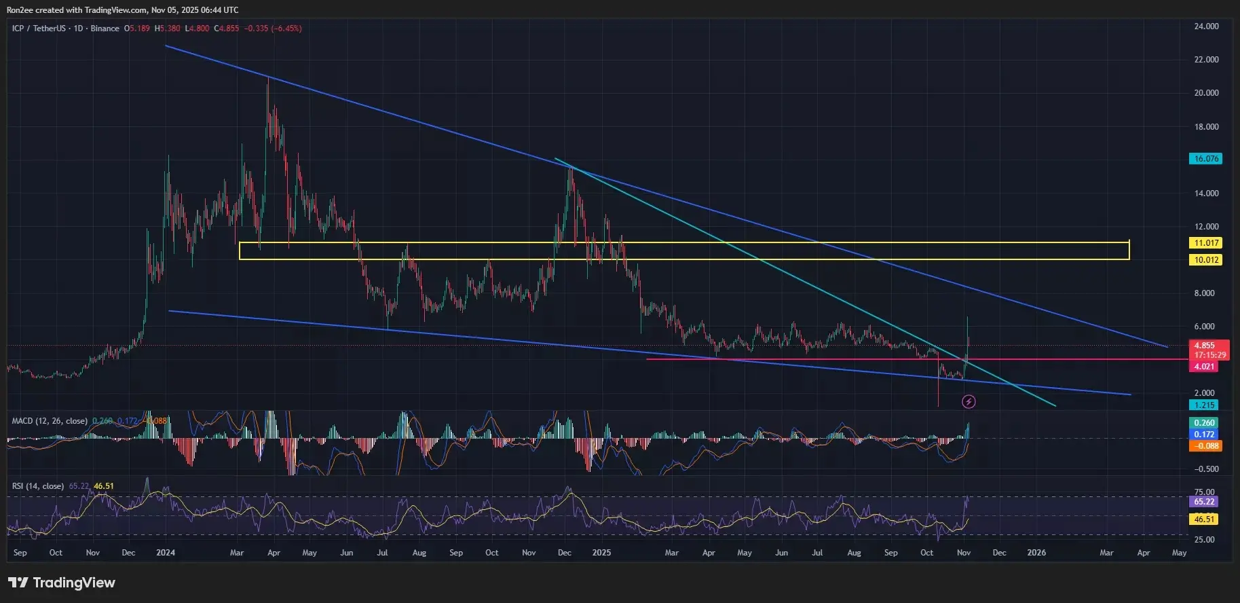Viewport: 1240px width, 603px height.
Task: Click the orange -0.088 MACD value label
Action: click(1204, 446)
